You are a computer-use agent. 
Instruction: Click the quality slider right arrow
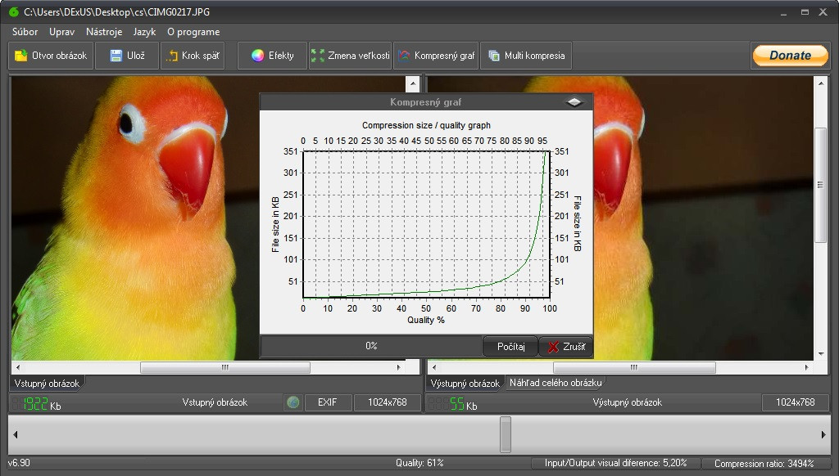pos(823,434)
